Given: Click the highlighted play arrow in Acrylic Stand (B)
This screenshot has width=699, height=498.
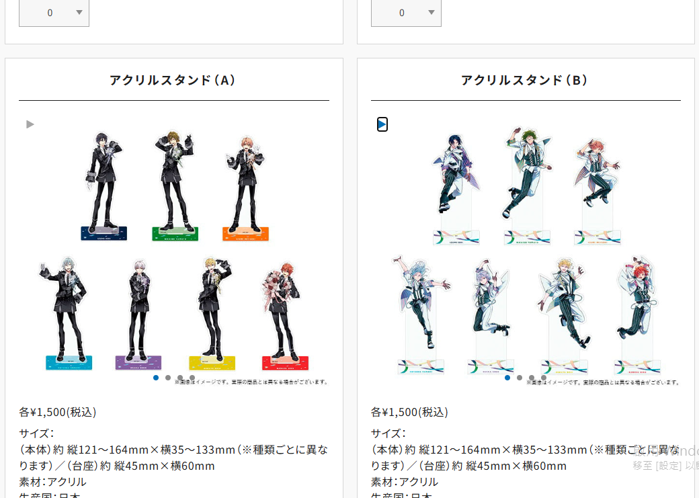Looking at the screenshot, I should [x=382, y=124].
